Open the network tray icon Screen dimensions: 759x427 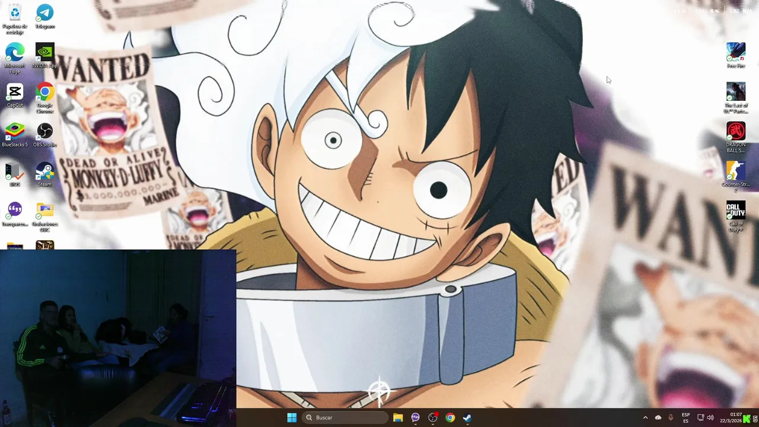(700, 418)
